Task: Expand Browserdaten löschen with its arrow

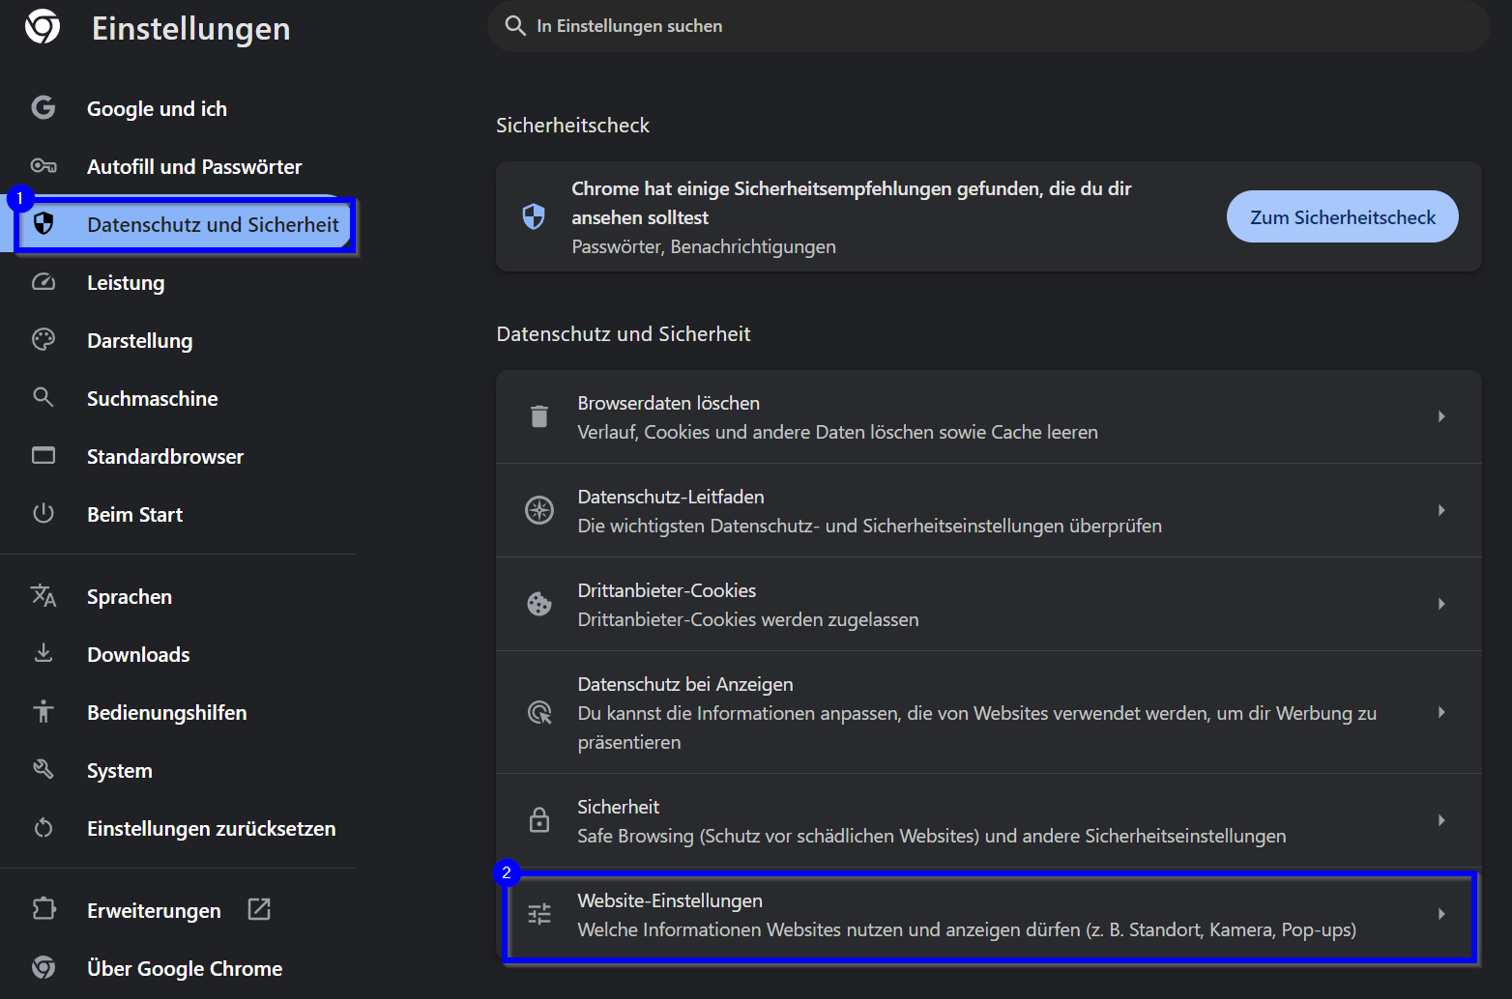Action: coord(1440,416)
